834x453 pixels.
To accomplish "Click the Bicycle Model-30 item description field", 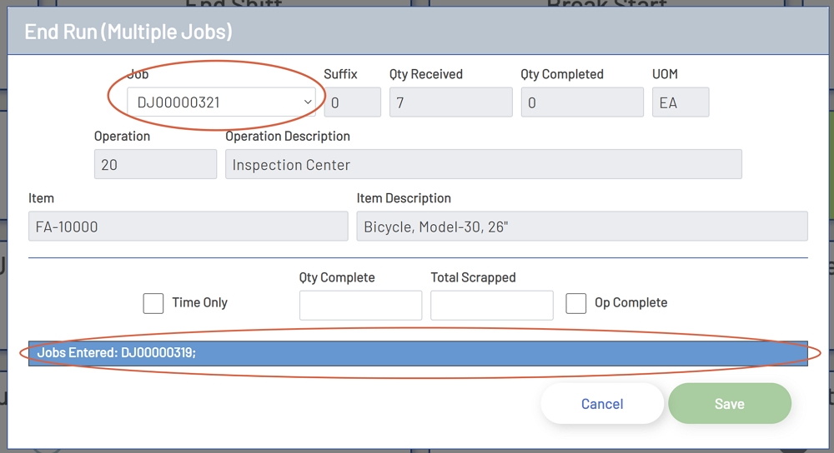I will click(x=581, y=226).
